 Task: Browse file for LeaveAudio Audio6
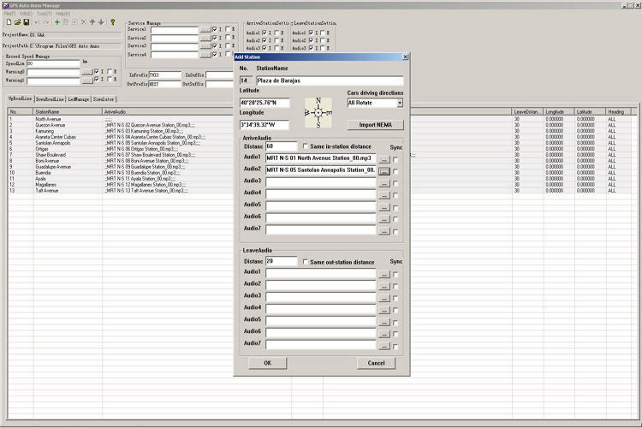coord(384,334)
